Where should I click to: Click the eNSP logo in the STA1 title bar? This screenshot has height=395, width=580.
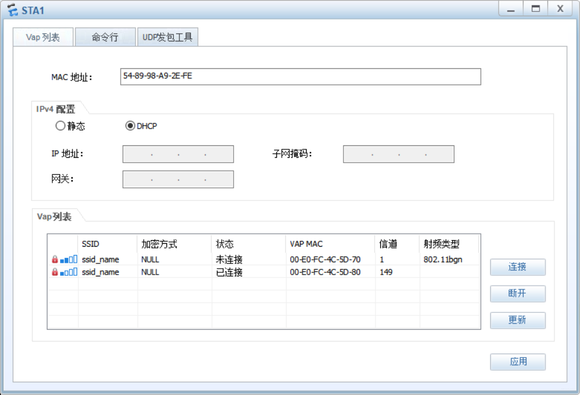(11, 9)
